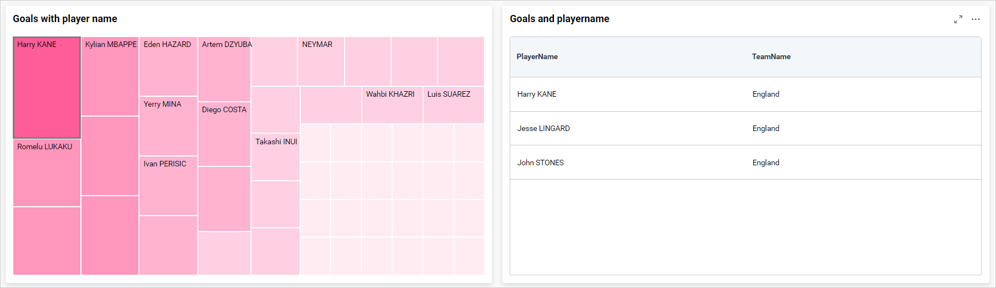
Task: Sort by the PlayerName column header
Action: [x=537, y=57]
